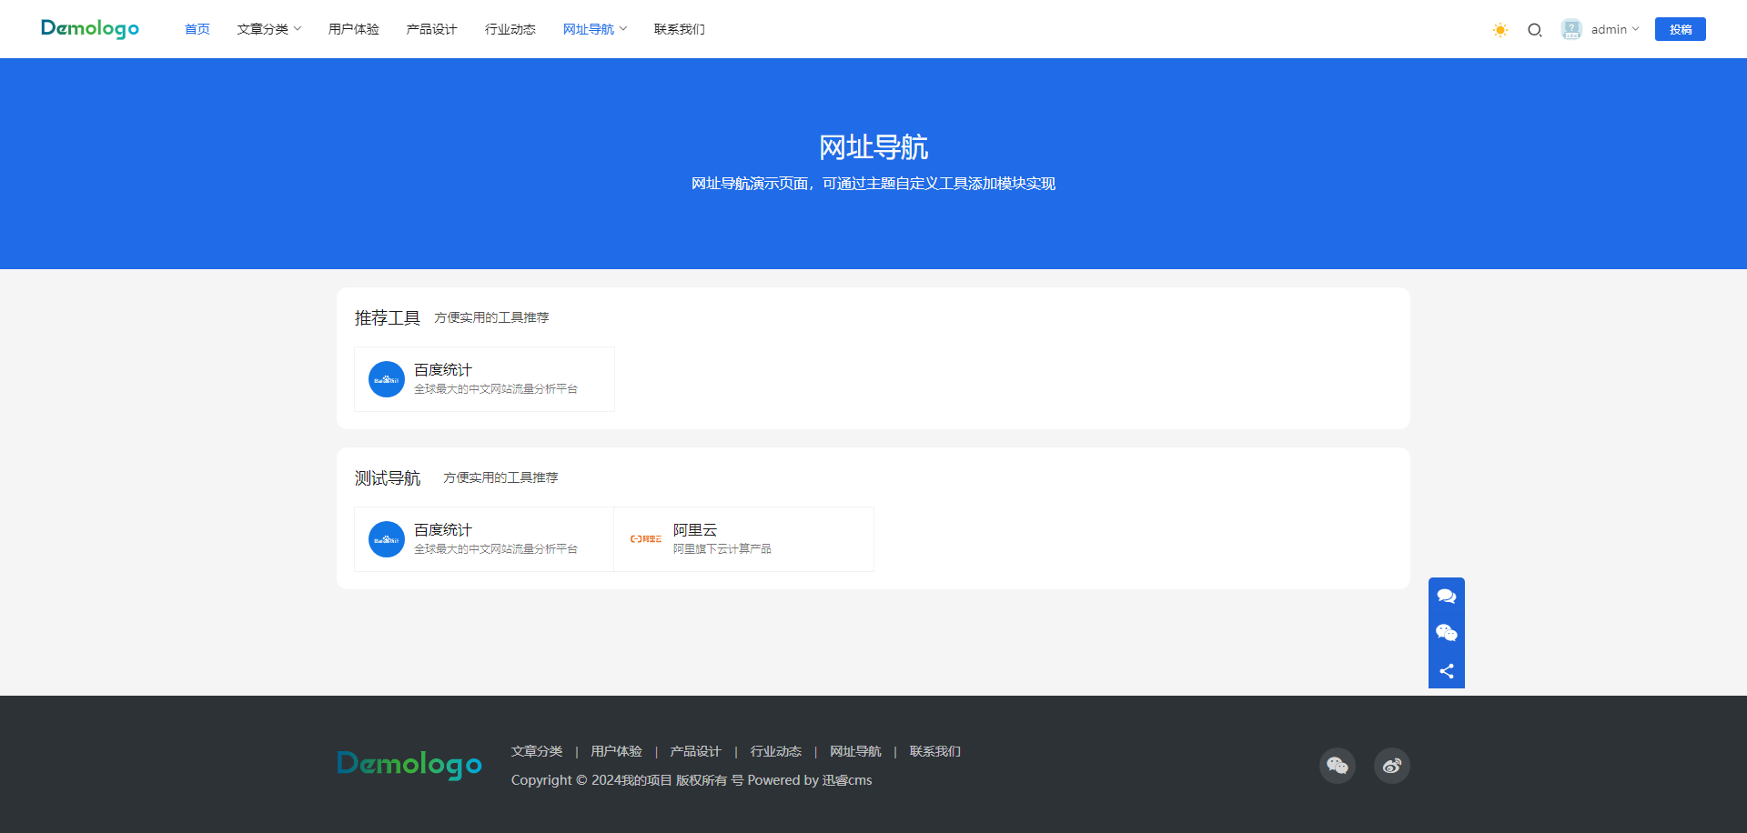This screenshot has width=1747, height=833.
Task: Click the 百度统计 card in 测试导航
Action: [x=483, y=538]
